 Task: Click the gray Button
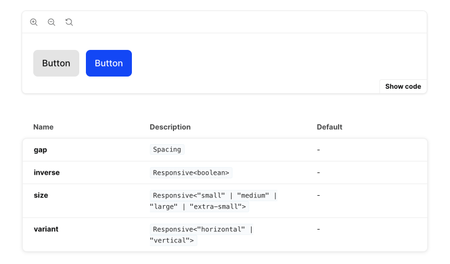57,63
